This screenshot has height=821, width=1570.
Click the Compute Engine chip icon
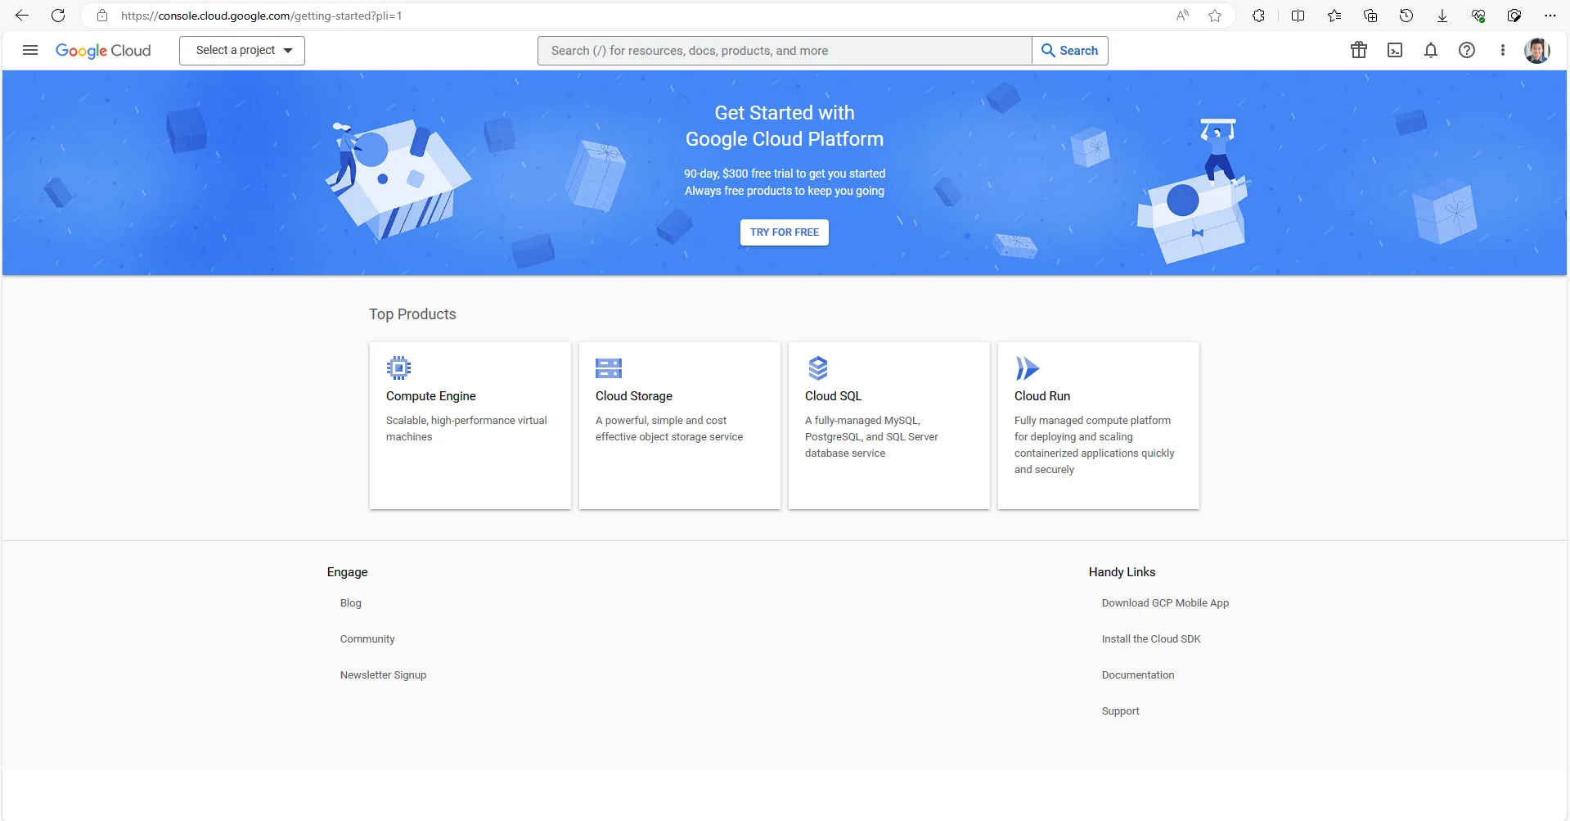(398, 368)
